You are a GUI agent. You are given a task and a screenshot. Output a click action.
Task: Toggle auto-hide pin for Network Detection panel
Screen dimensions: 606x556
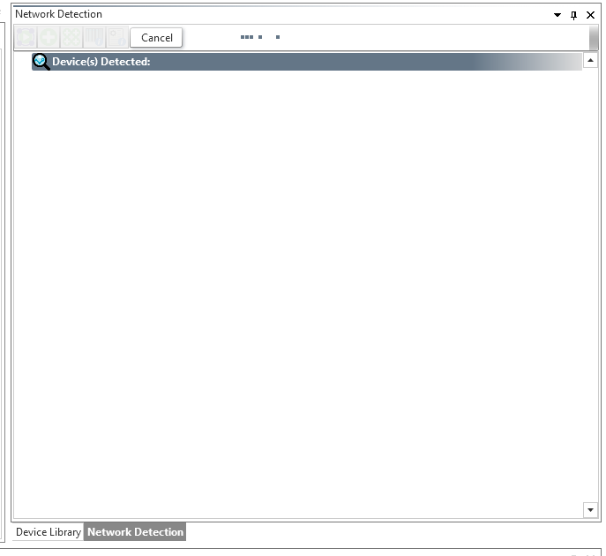pos(573,15)
